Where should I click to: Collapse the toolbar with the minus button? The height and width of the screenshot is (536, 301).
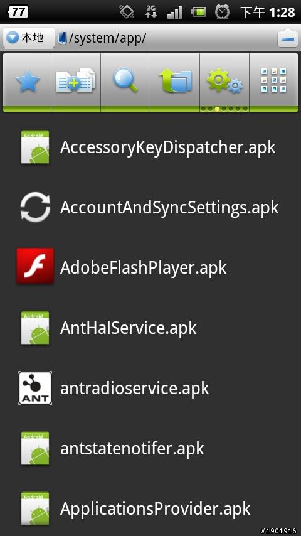tap(288, 38)
